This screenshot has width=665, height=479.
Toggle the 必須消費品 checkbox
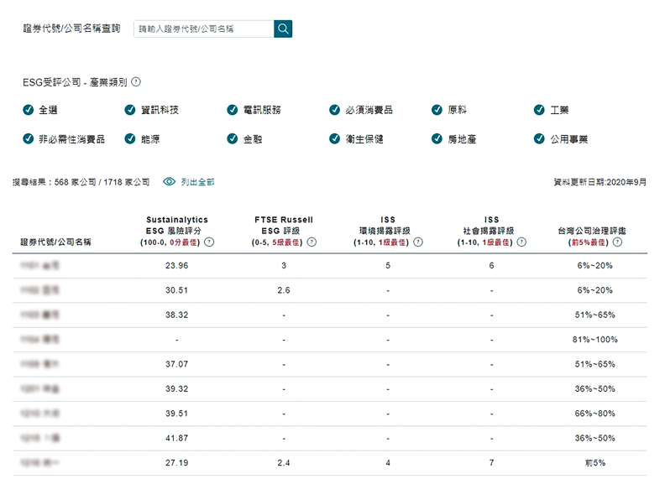point(335,110)
